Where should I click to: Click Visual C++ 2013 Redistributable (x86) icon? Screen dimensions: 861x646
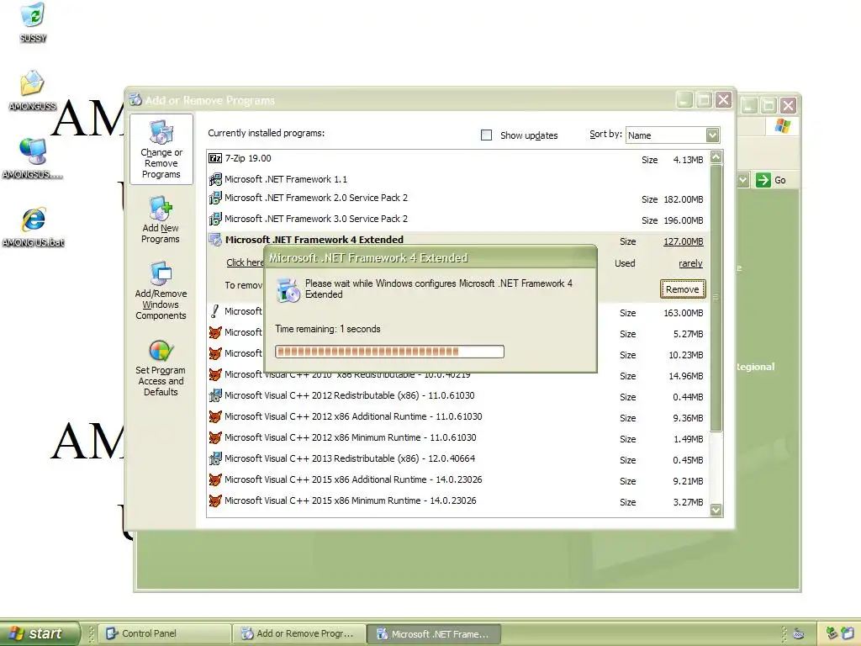click(x=215, y=458)
